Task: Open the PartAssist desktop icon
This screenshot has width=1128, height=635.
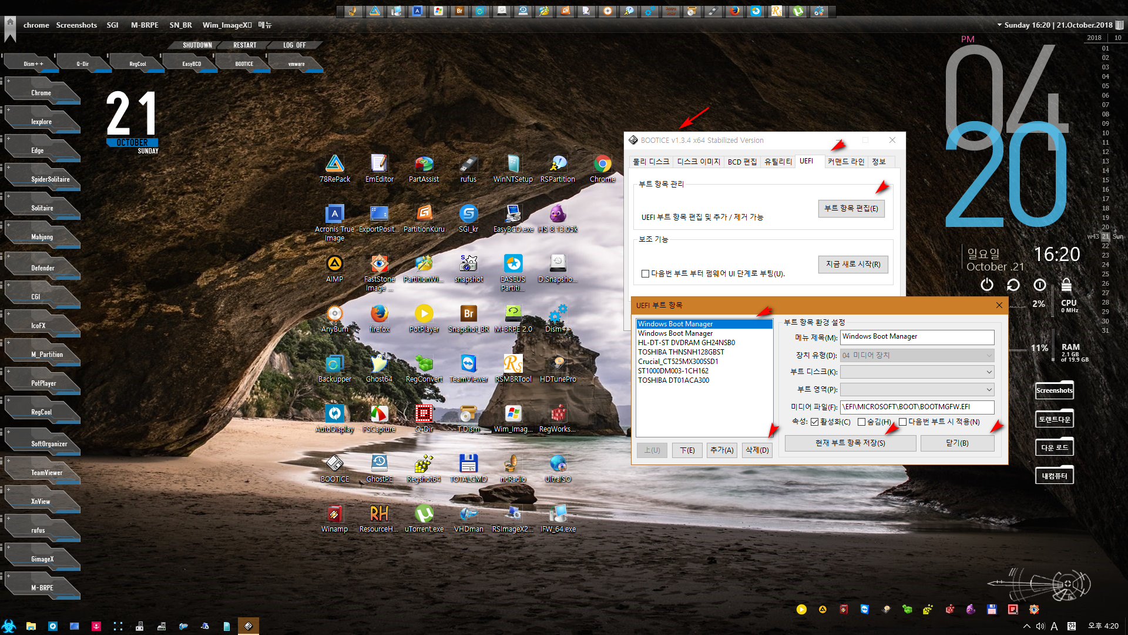Action: (x=424, y=168)
